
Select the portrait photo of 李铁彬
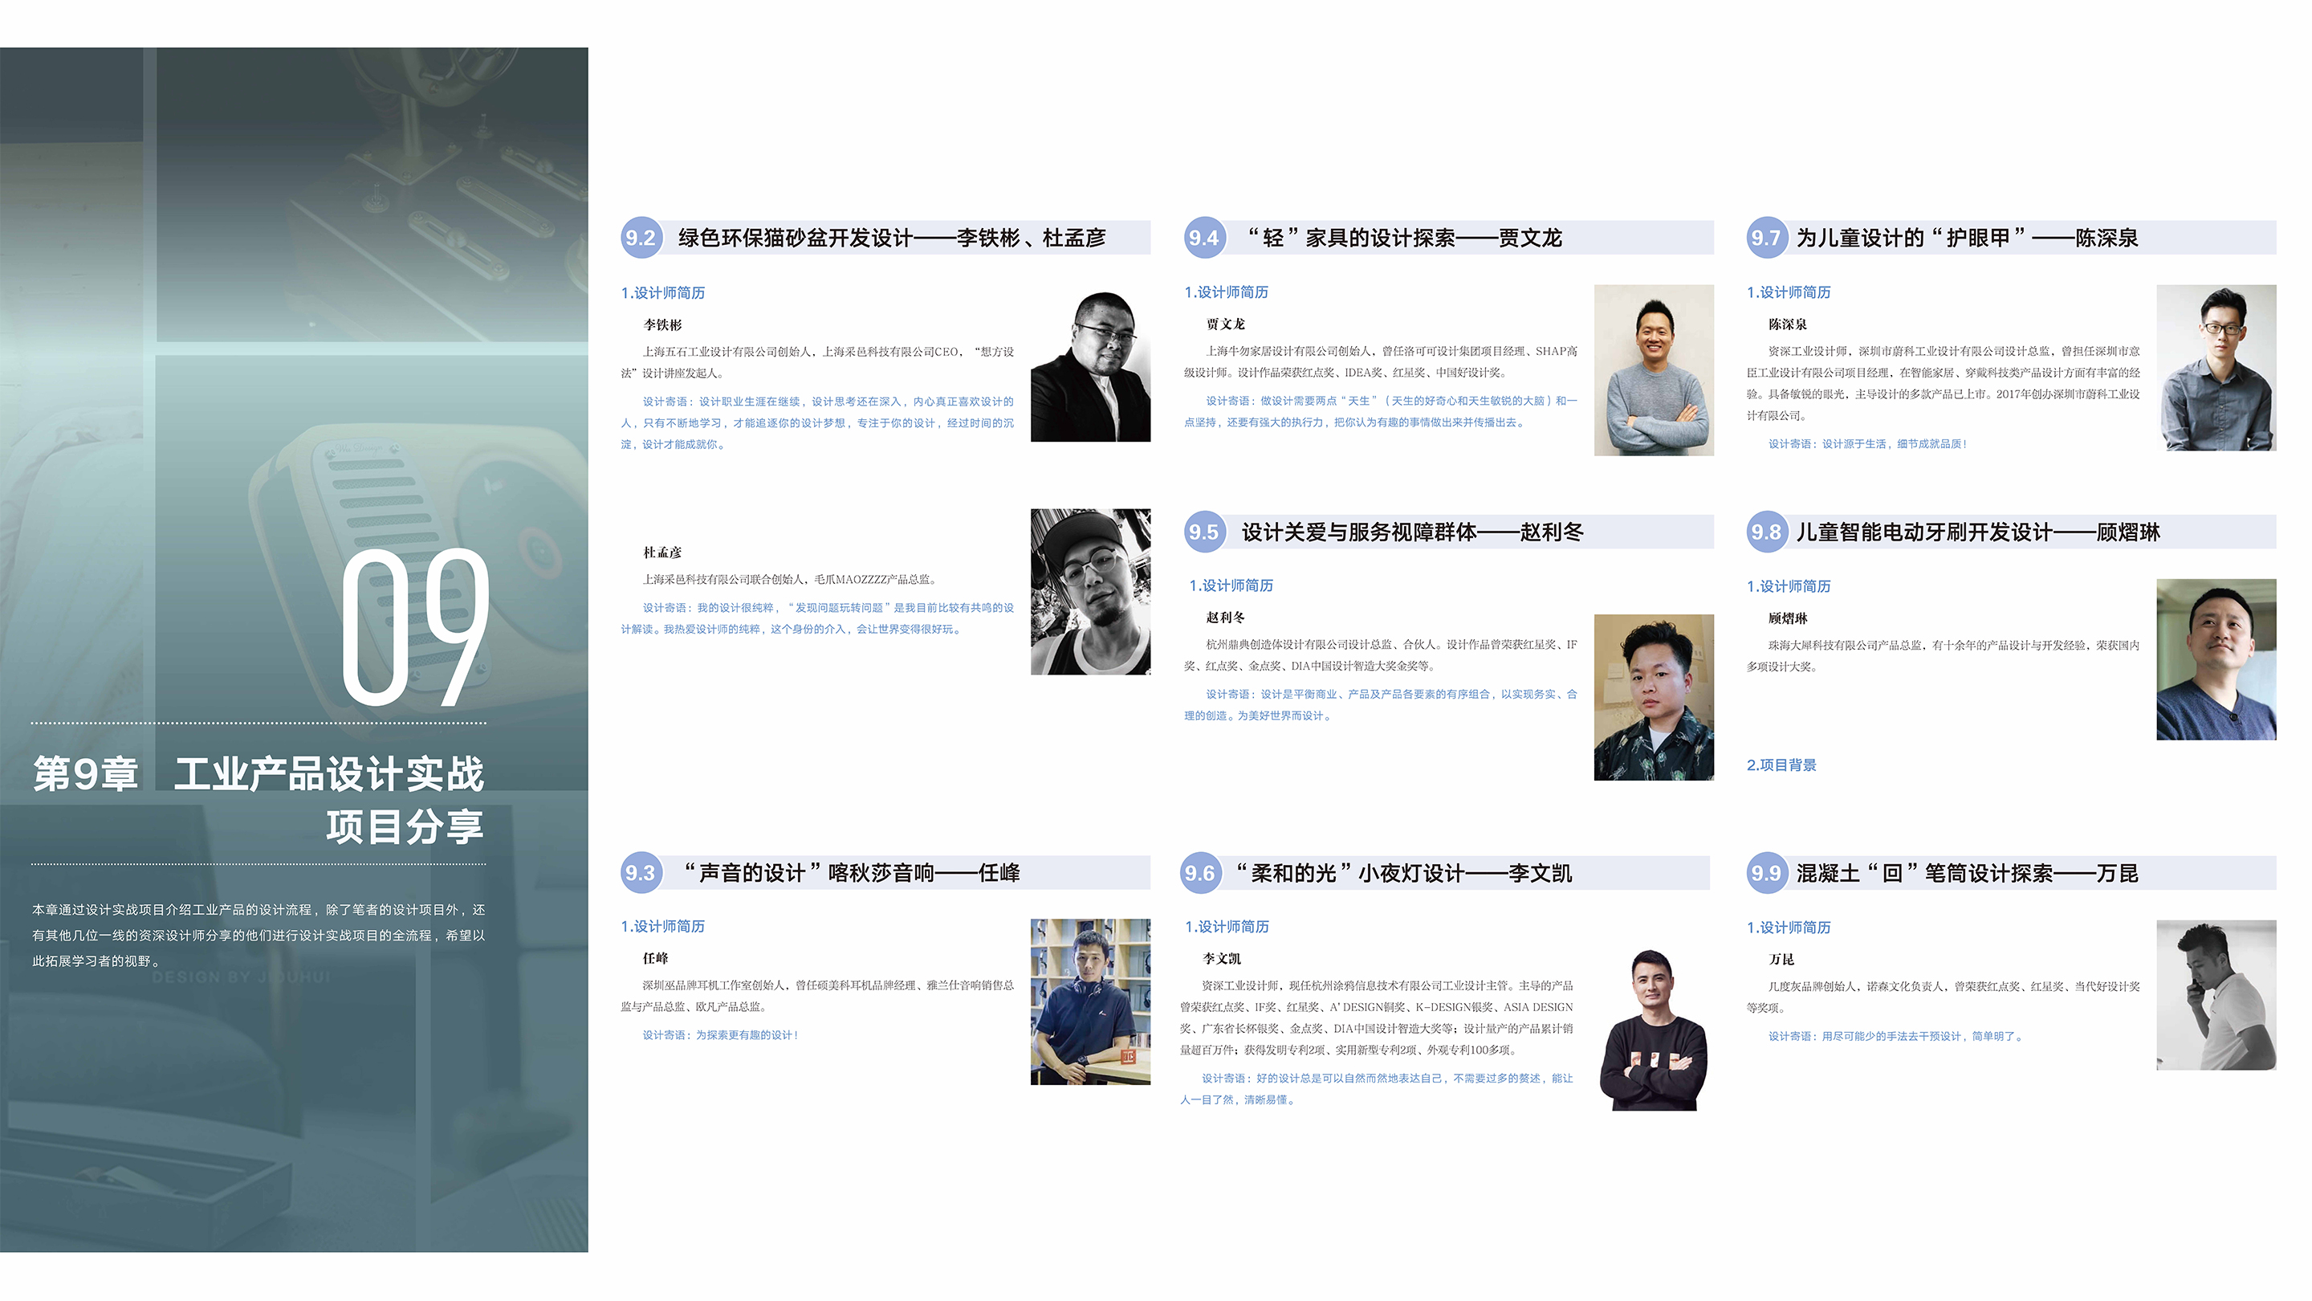(x=1090, y=365)
